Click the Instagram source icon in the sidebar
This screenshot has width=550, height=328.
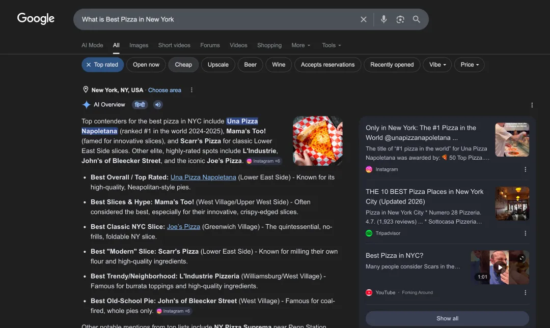pyautogui.click(x=369, y=169)
